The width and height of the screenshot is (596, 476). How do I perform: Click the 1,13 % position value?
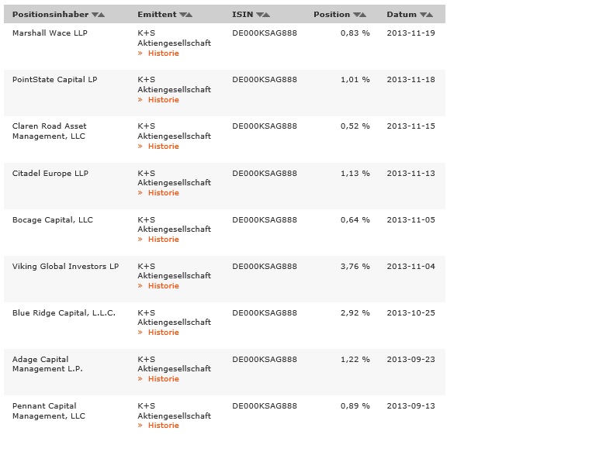pyautogui.click(x=355, y=174)
